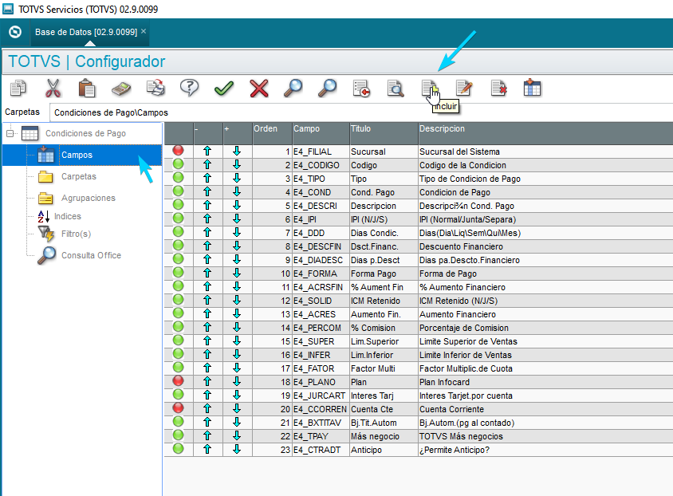Screen dimensions: 673x496
Task: Click the table insert icon in toolbar
Action: click(532, 88)
